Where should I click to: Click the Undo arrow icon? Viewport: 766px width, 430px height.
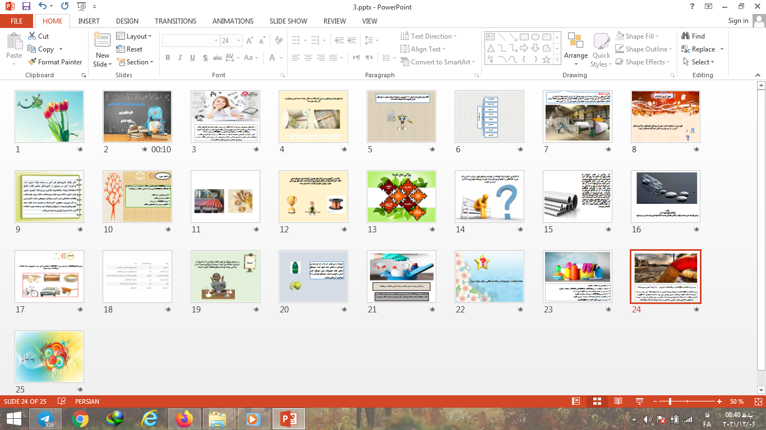pyautogui.click(x=43, y=7)
